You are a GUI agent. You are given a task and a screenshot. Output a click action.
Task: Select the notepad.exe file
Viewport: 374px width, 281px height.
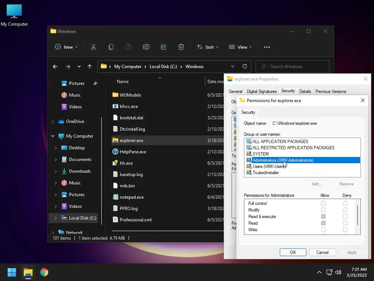[131, 197]
